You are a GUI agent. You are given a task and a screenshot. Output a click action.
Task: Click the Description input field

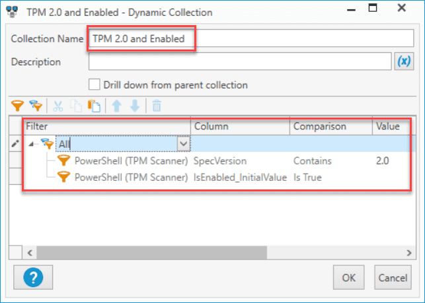click(x=240, y=61)
